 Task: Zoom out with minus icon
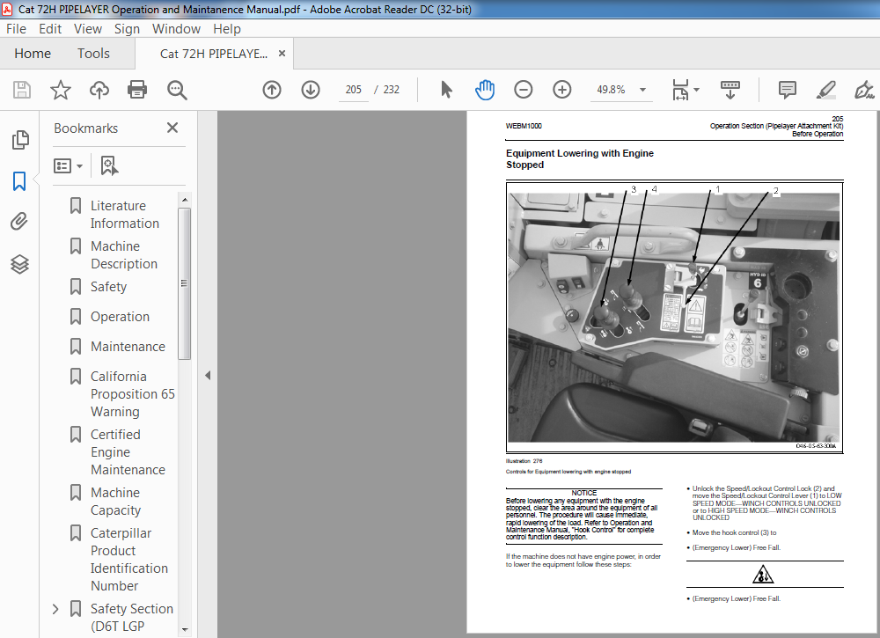click(523, 90)
